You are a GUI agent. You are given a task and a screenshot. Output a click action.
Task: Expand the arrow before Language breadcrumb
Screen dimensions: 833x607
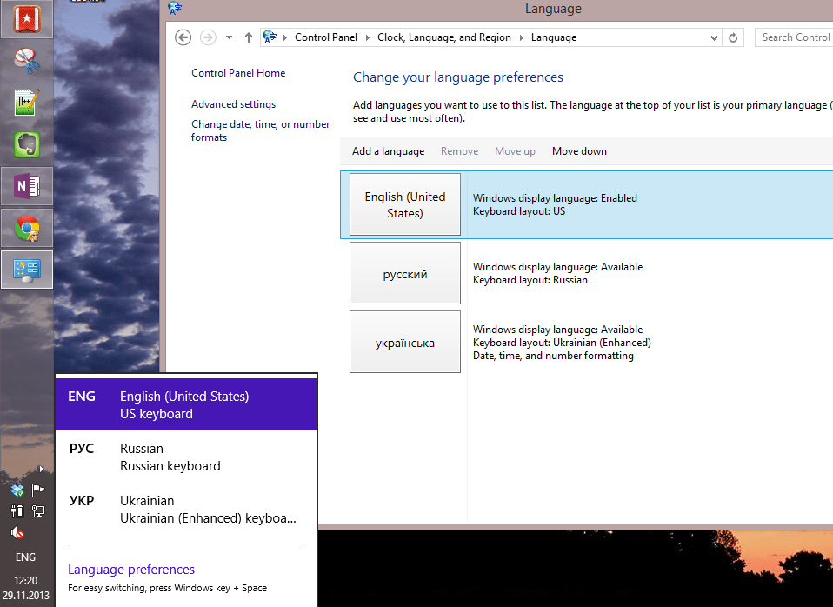point(521,37)
